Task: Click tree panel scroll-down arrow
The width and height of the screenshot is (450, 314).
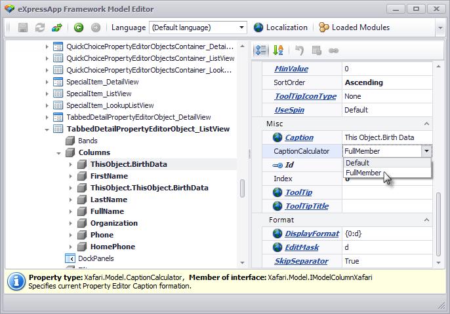Action: (242, 262)
